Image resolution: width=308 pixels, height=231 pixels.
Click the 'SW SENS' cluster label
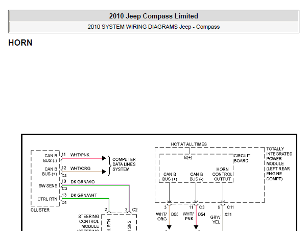click(48, 186)
